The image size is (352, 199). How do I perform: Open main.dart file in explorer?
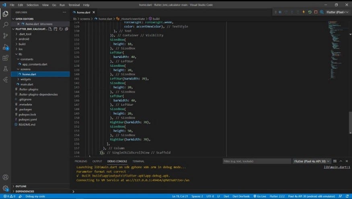27,84
